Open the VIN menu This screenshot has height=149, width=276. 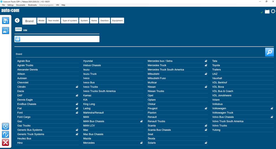point(57,5)
